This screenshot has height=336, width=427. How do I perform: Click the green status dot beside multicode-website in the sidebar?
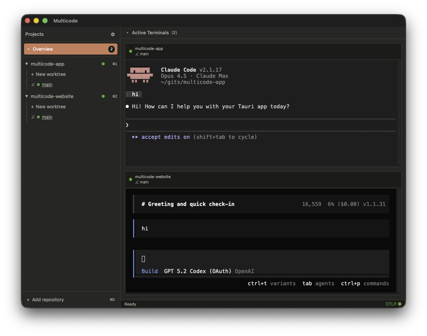coord(103,96)
